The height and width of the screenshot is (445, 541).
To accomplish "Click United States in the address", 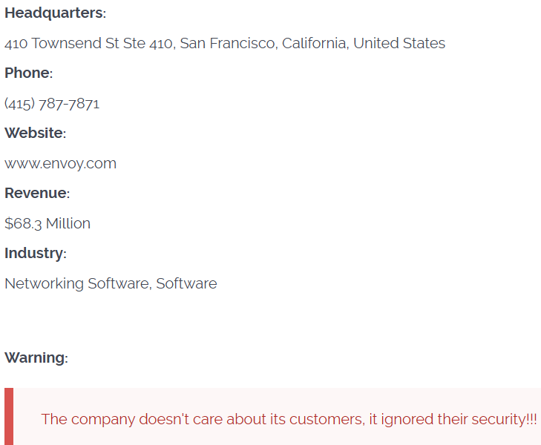I will 399,43.
